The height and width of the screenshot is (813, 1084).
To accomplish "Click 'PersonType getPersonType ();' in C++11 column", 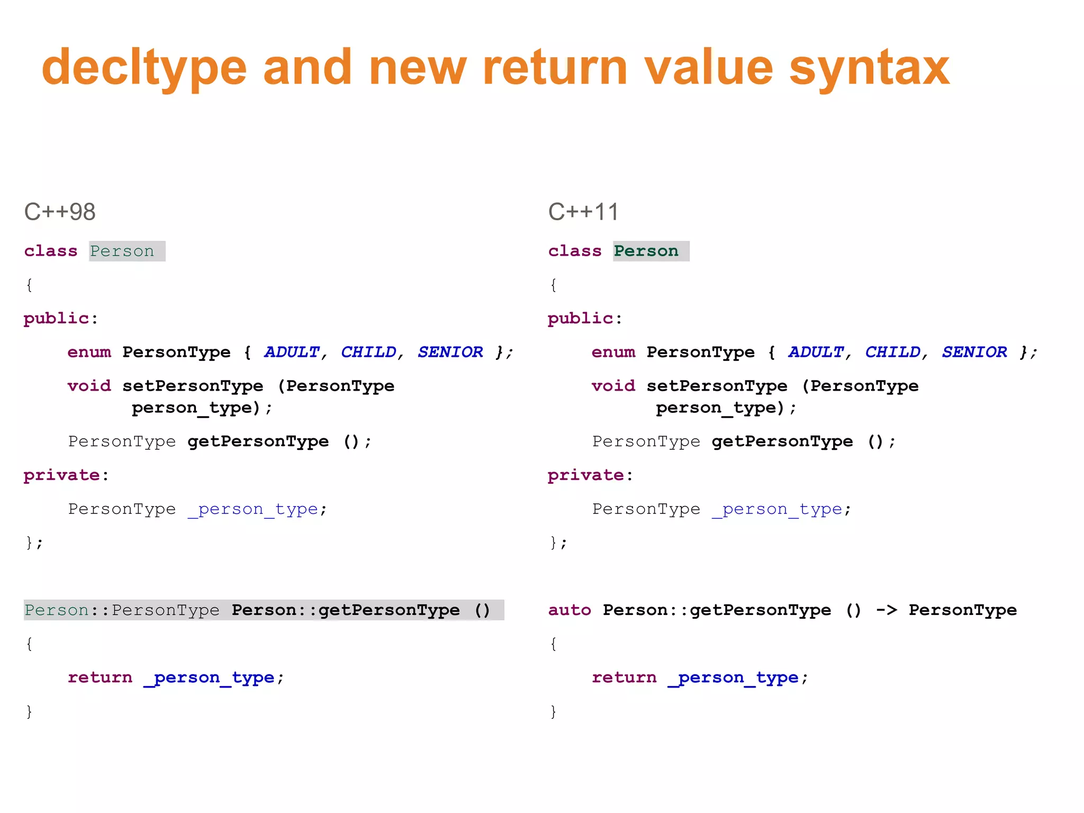I will point(744,441).
